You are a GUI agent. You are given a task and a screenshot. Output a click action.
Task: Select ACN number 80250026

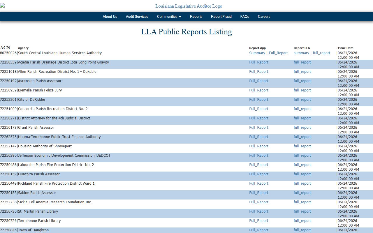(8, 53)
